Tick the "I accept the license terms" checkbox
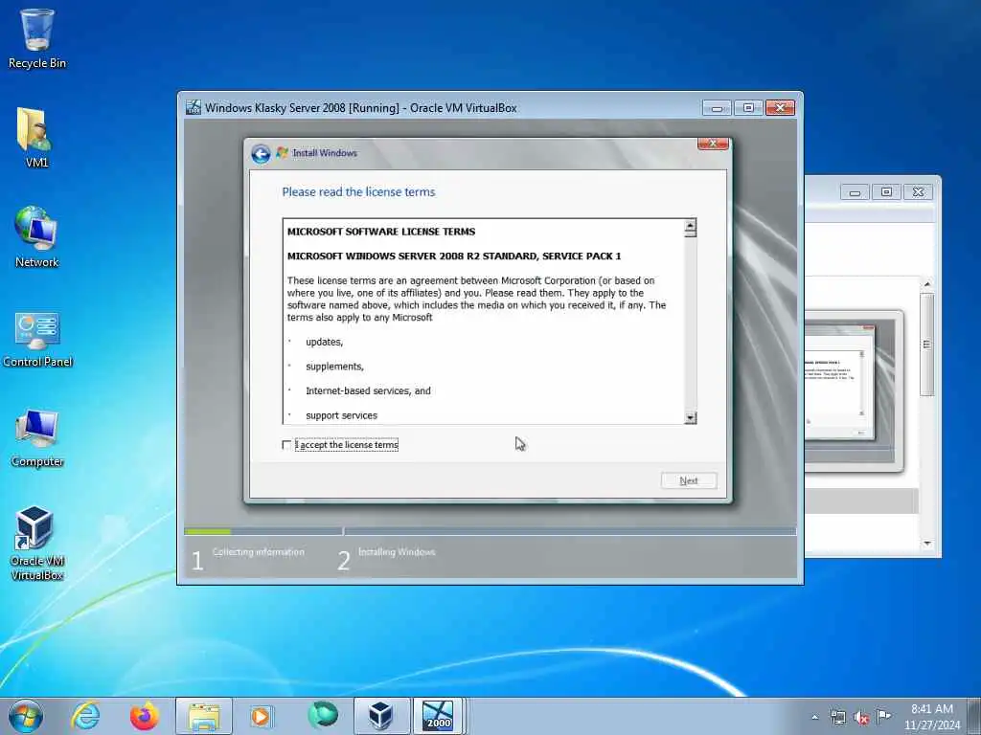 pyautogui.click(x=286, y=445)
